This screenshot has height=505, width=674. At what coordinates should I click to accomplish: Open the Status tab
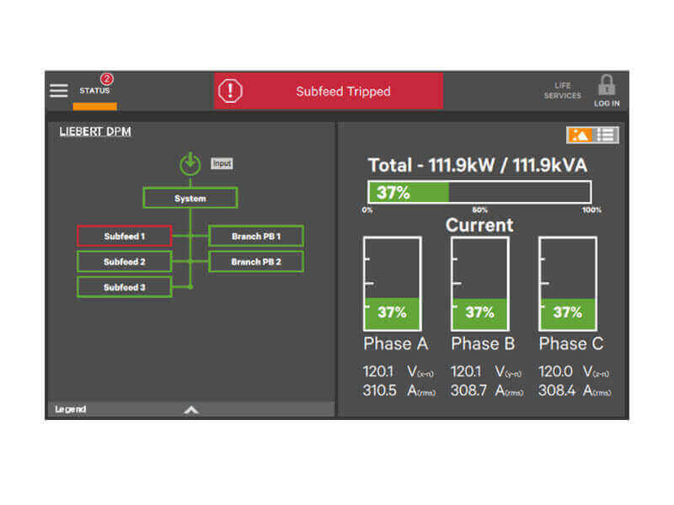pyautogui.click(x=94, y=91)
